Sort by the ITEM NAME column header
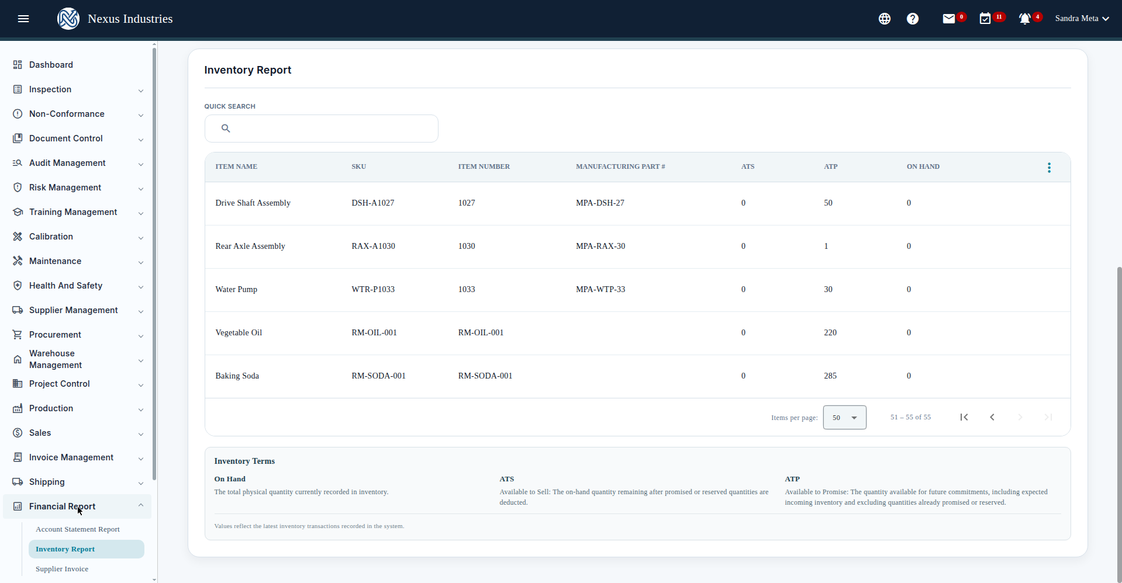 236,166
